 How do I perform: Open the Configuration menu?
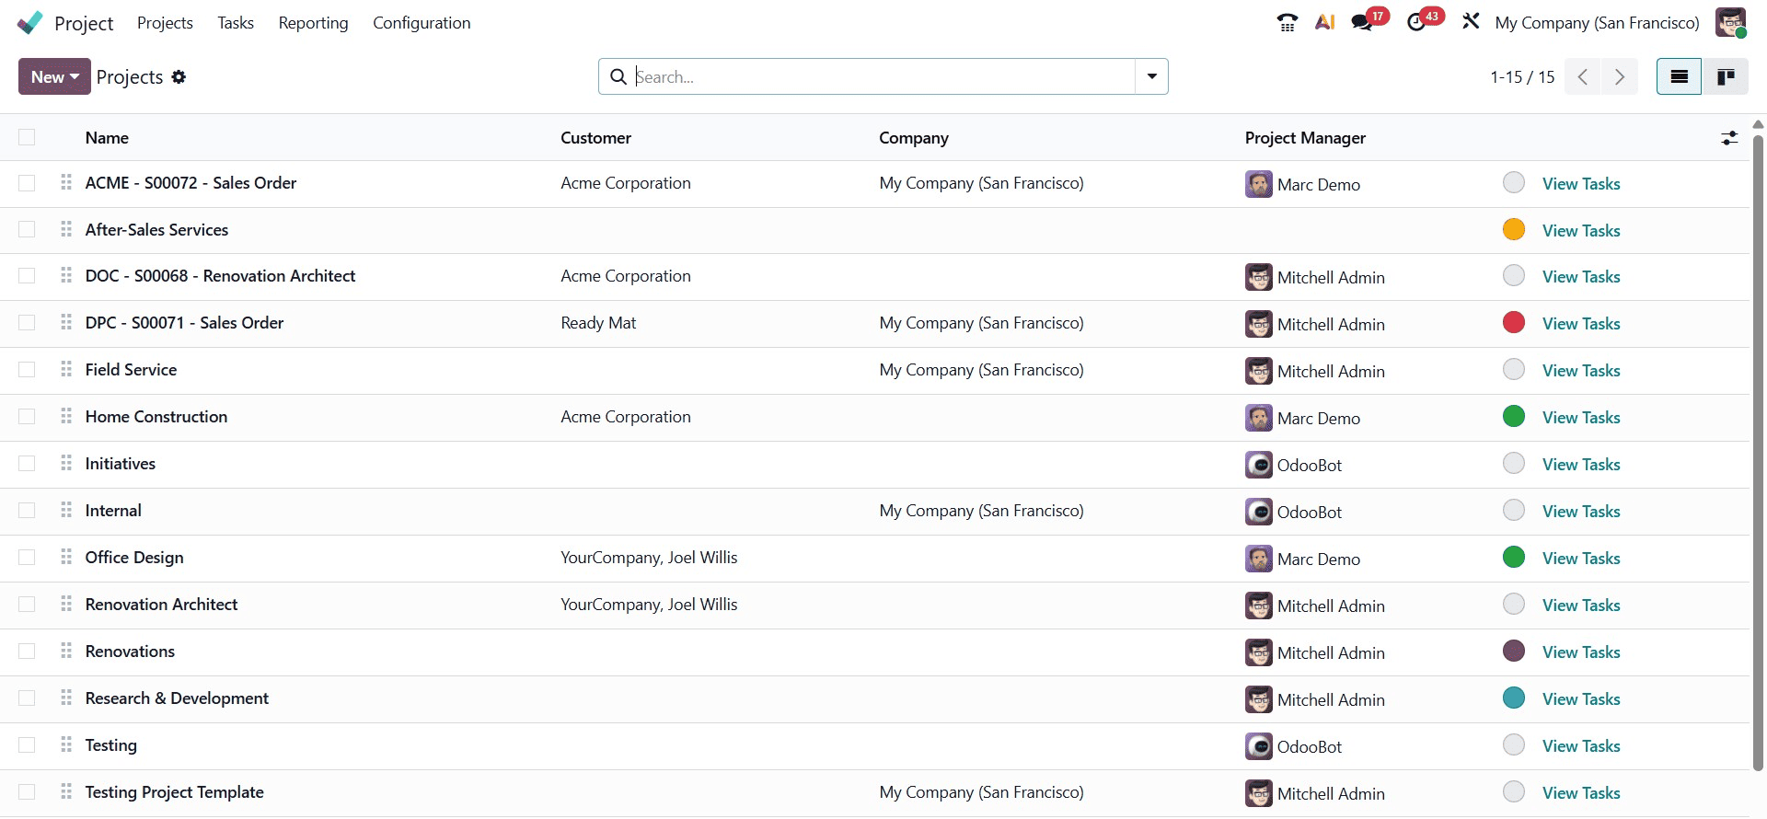tap(422, 23)
